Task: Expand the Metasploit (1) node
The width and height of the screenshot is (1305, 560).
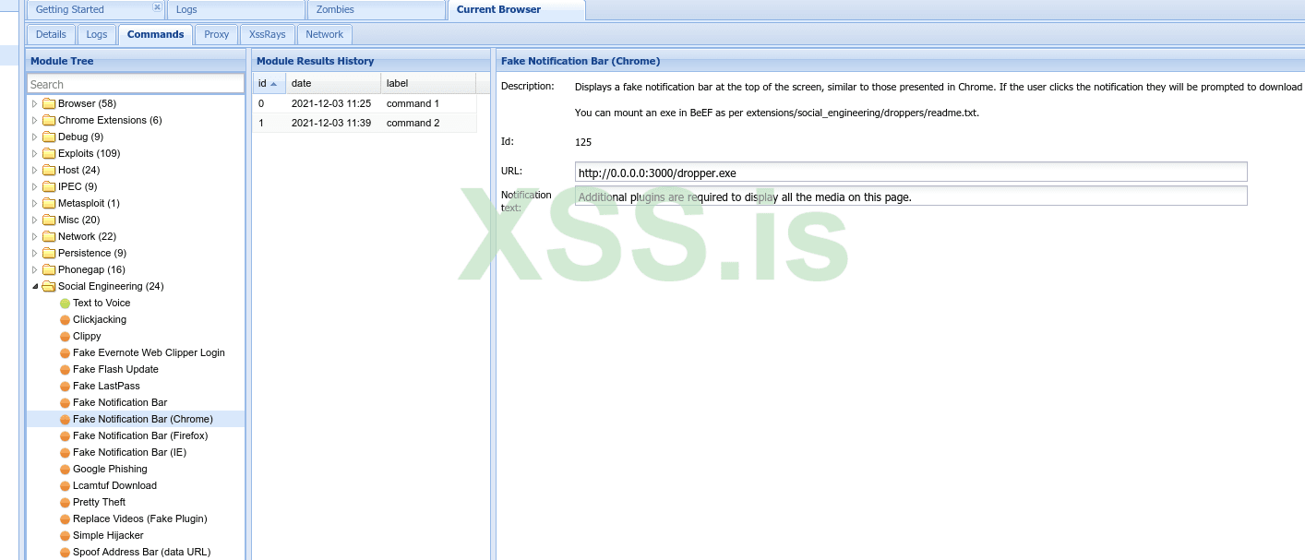Action: (x=35, y=203)
